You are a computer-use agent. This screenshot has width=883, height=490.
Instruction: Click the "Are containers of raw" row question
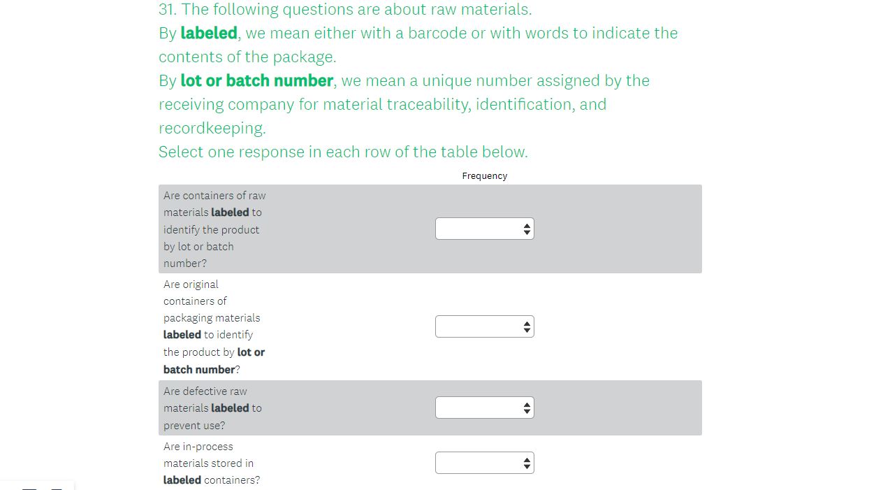[x=214, y=196]
